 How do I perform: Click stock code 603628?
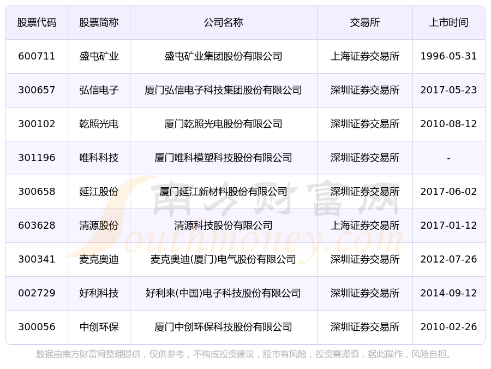pos(37,225)
